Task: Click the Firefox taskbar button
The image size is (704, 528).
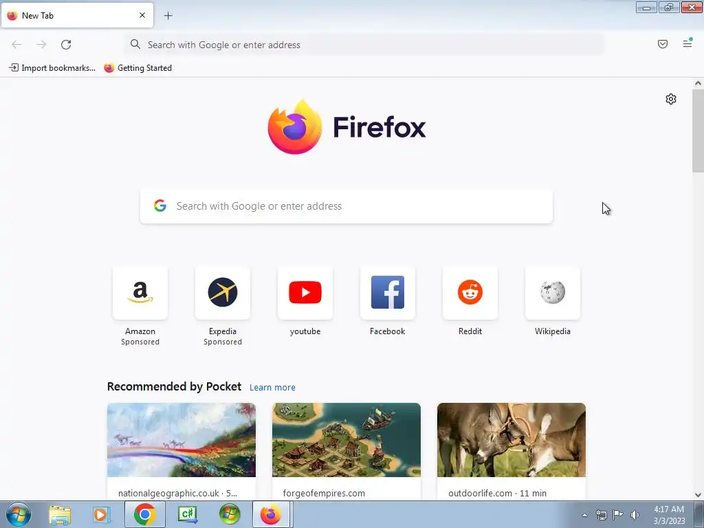Action: 271,514
